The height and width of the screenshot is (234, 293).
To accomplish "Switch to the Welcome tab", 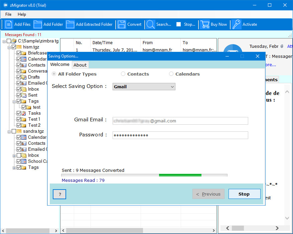I will coord(60,65).
